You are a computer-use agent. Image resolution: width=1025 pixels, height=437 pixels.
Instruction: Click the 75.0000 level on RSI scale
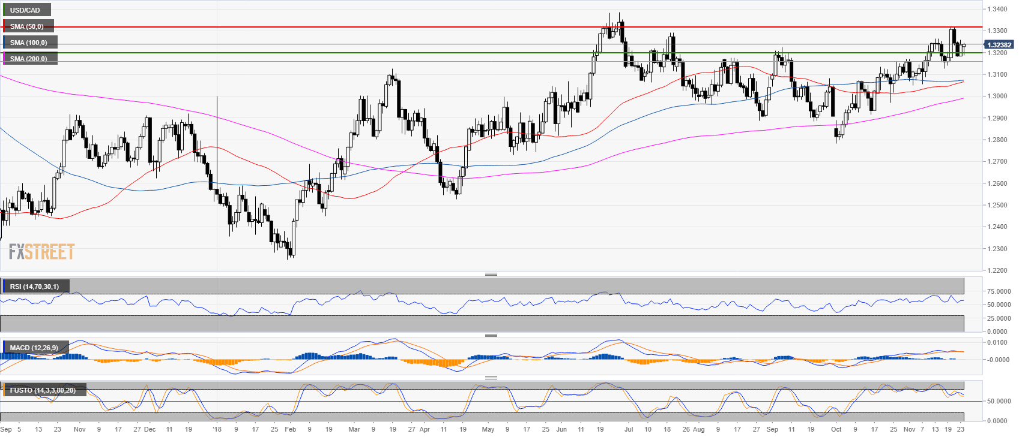pos(999,292)
